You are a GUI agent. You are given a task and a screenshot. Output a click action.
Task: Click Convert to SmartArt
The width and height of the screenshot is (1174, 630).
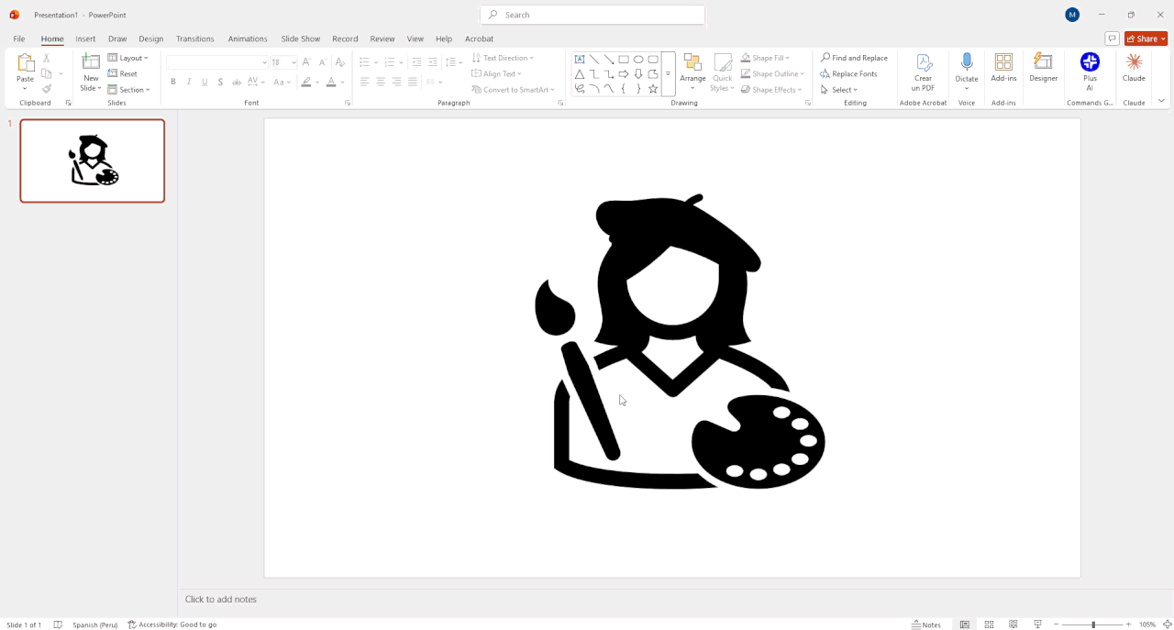click(x=514, y=89)
